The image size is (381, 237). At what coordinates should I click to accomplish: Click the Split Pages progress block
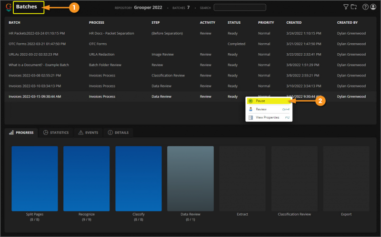[x=34, y=178]
